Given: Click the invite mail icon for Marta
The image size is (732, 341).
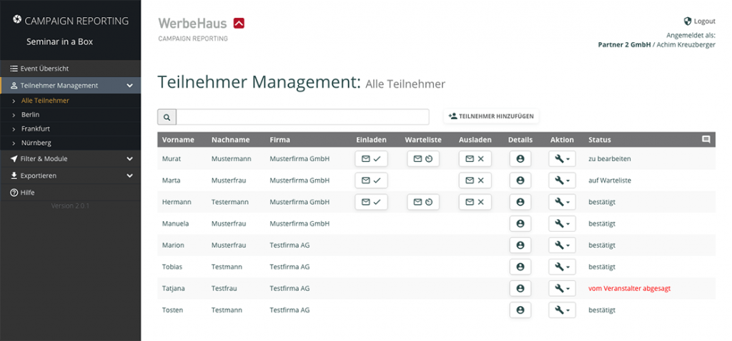Looking at the screenshot, I should (x=371, y=180).
